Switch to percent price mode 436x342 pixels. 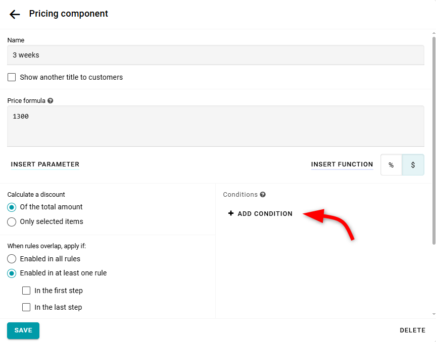391,165
